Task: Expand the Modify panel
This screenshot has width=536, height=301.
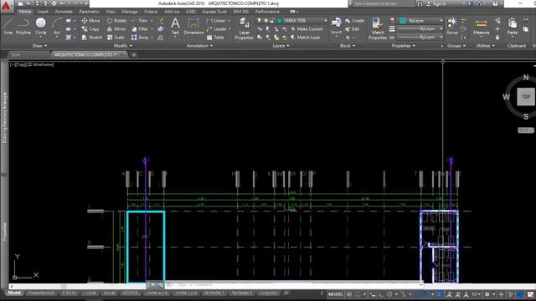Action: [x=123, y=46]
